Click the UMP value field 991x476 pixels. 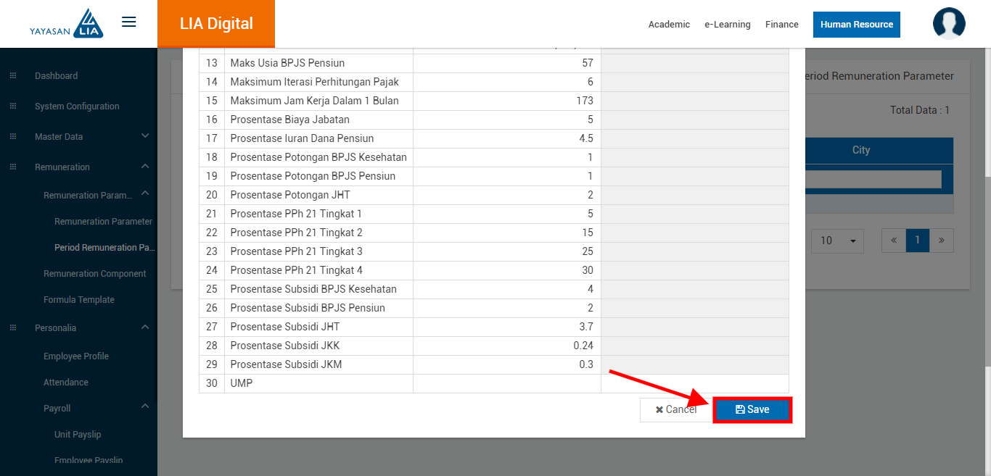pyautogui.click(x=506, y=383)
